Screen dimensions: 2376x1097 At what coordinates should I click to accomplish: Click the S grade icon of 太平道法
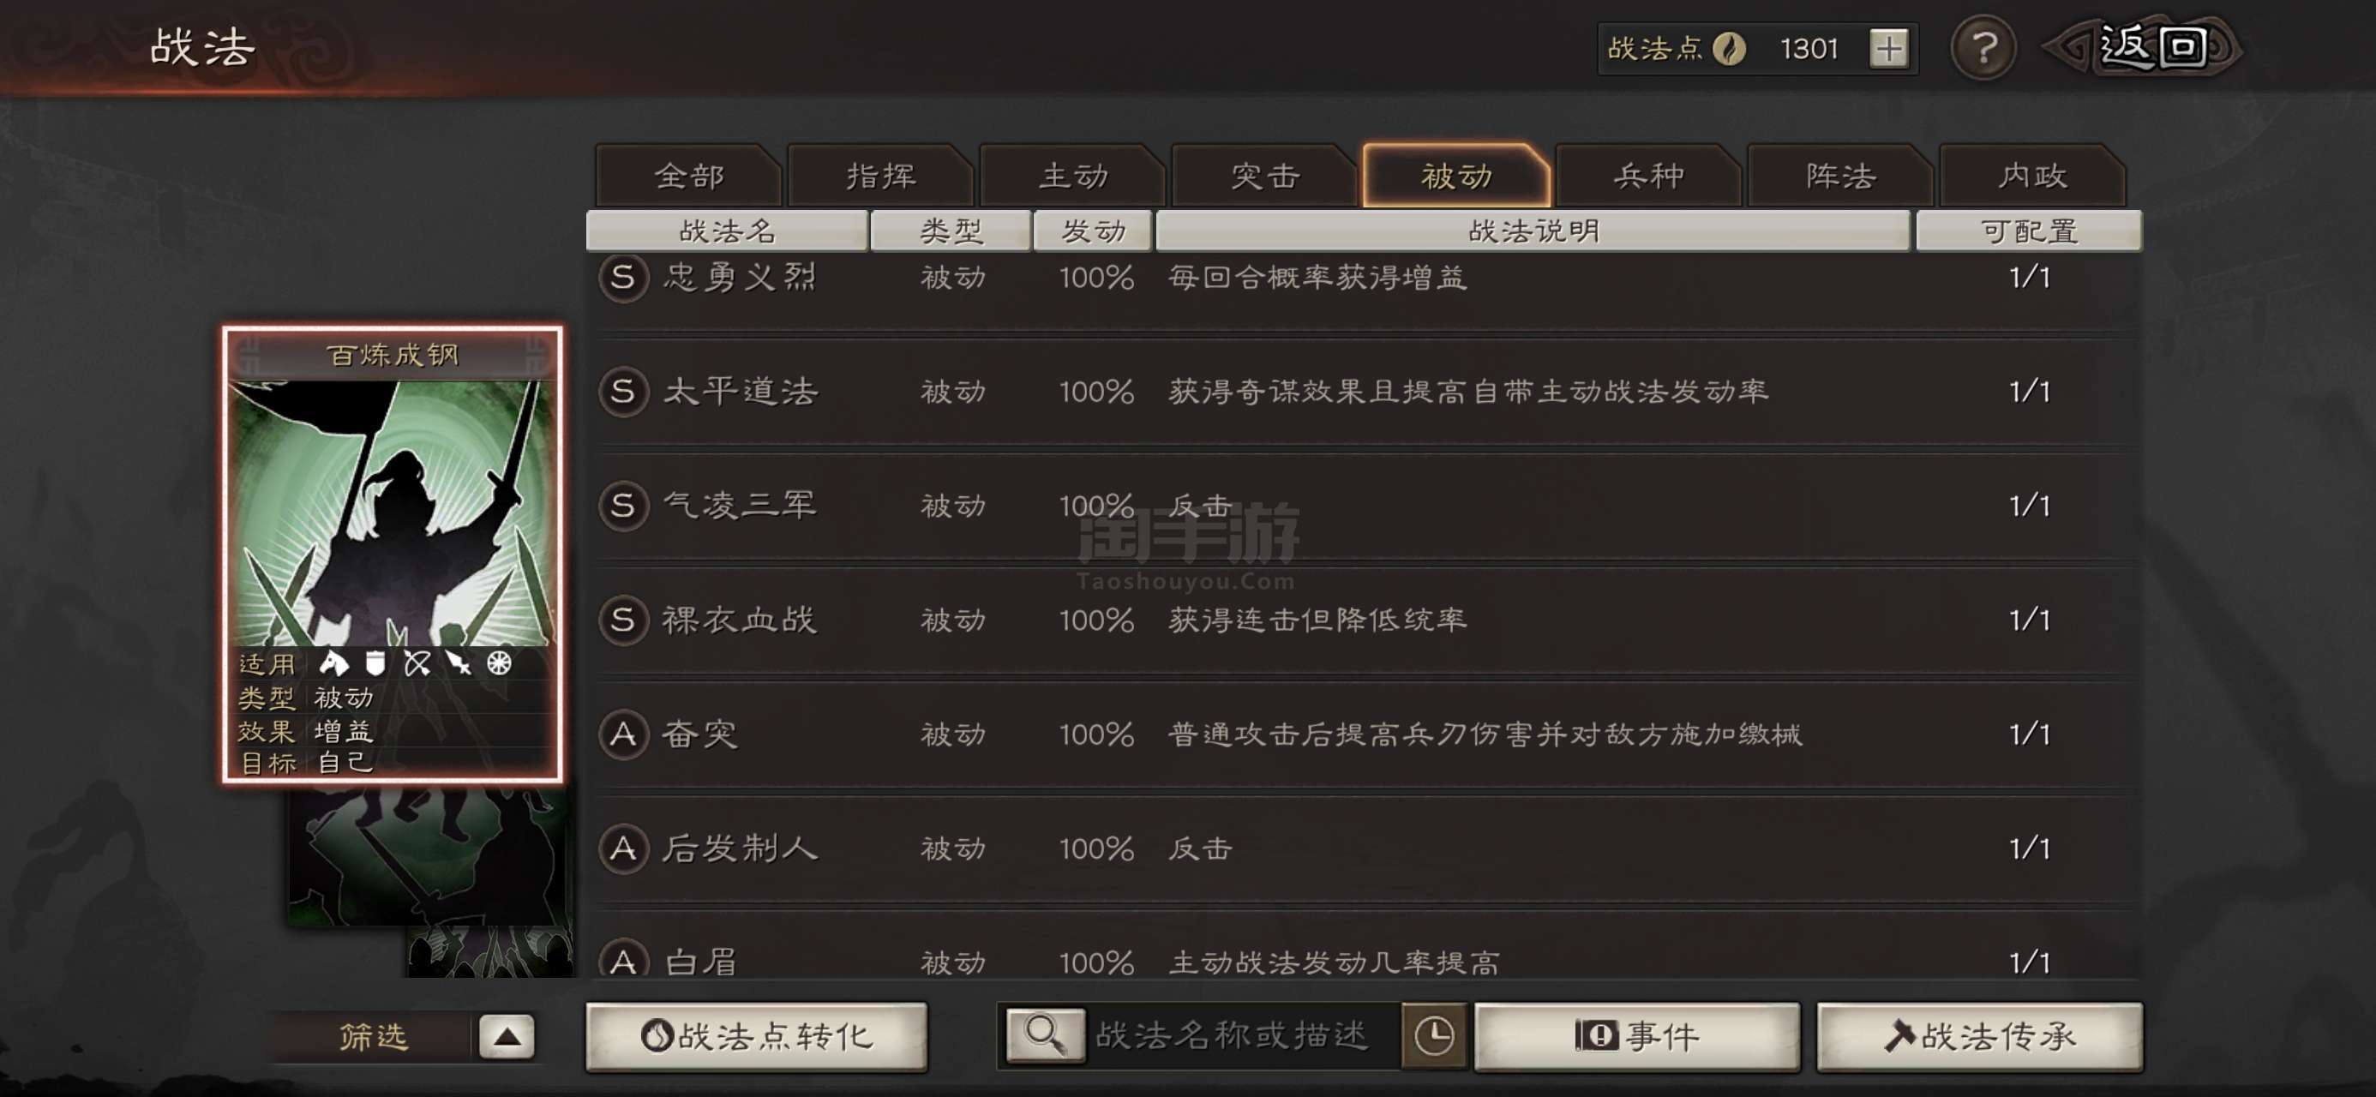pyautogui.click(x=623, y=391)
